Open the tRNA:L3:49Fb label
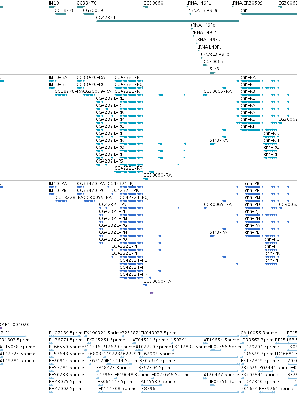The image size is (297, 394). pos(215,54)
